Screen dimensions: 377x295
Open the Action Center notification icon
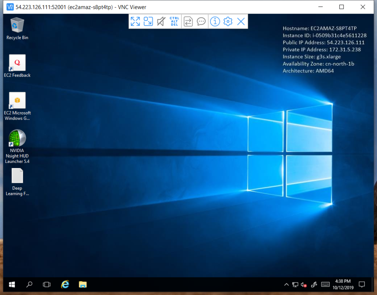pyautogui.click(x=362, y=284)
